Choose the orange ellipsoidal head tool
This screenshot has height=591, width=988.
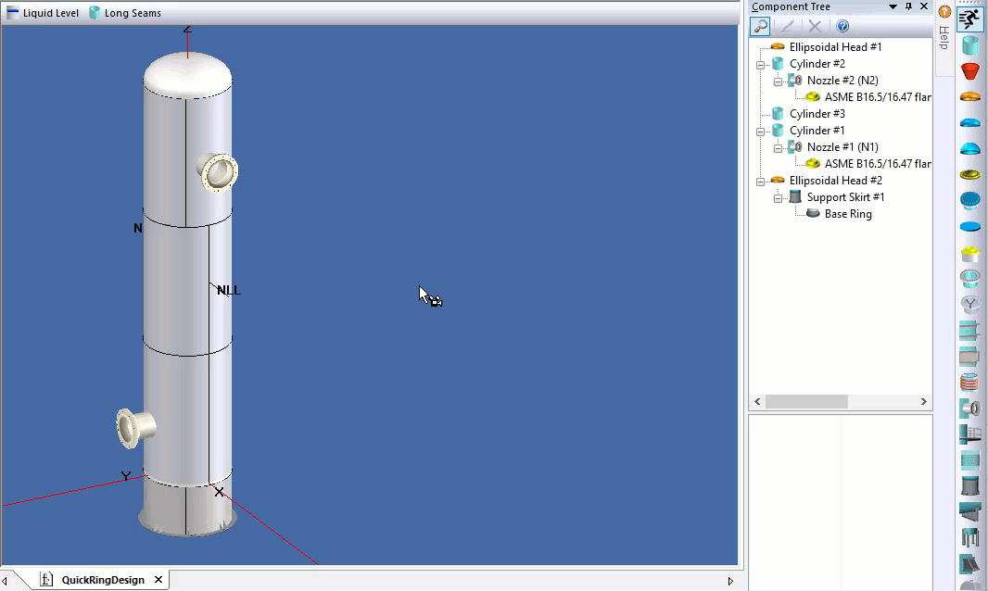coord(970,97)
